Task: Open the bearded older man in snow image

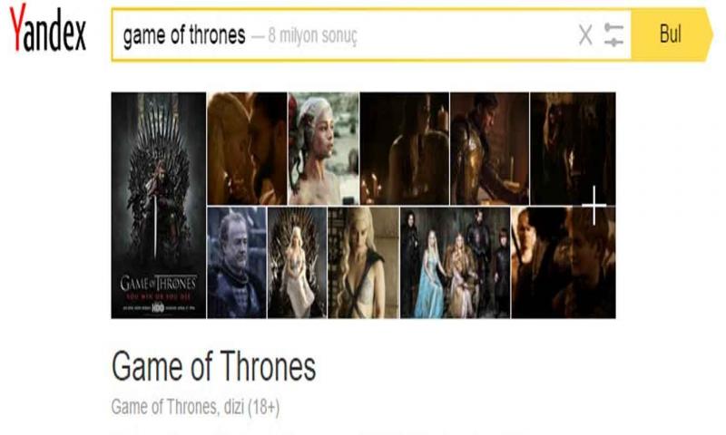Action: (x=237, y=263)
